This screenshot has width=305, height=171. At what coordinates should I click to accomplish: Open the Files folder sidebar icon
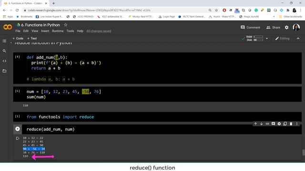4,71
